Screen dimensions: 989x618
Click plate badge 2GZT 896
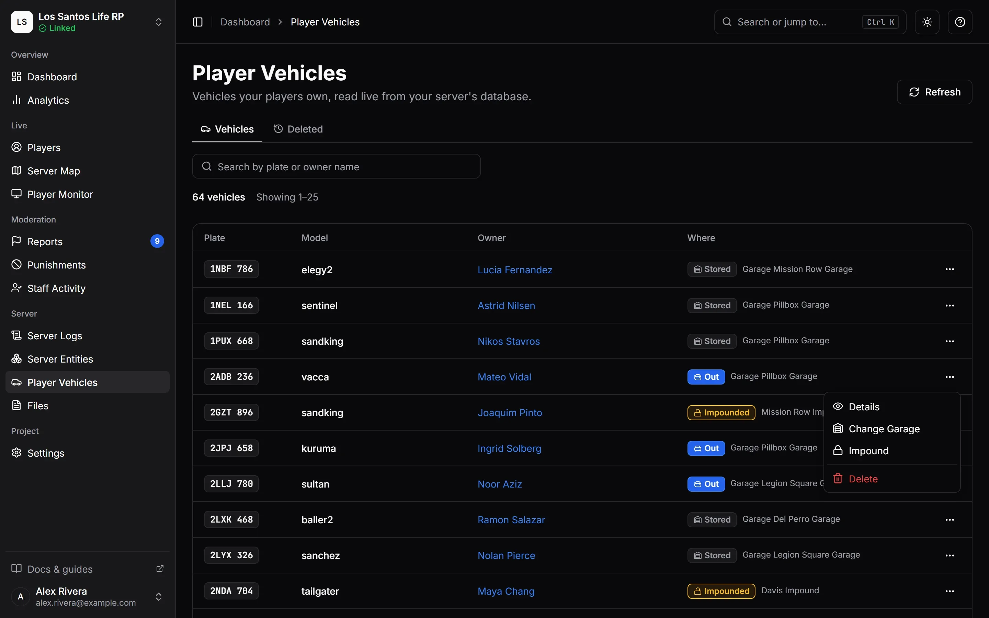click(231, 412)
